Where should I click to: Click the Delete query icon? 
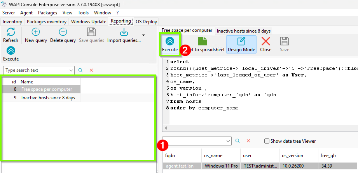[x=63, y=32]
